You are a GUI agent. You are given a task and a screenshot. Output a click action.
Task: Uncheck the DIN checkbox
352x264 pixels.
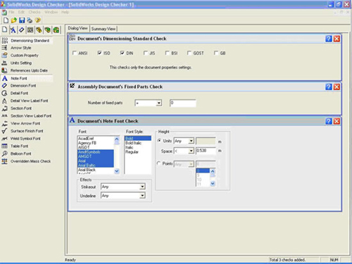click(122, 53)
